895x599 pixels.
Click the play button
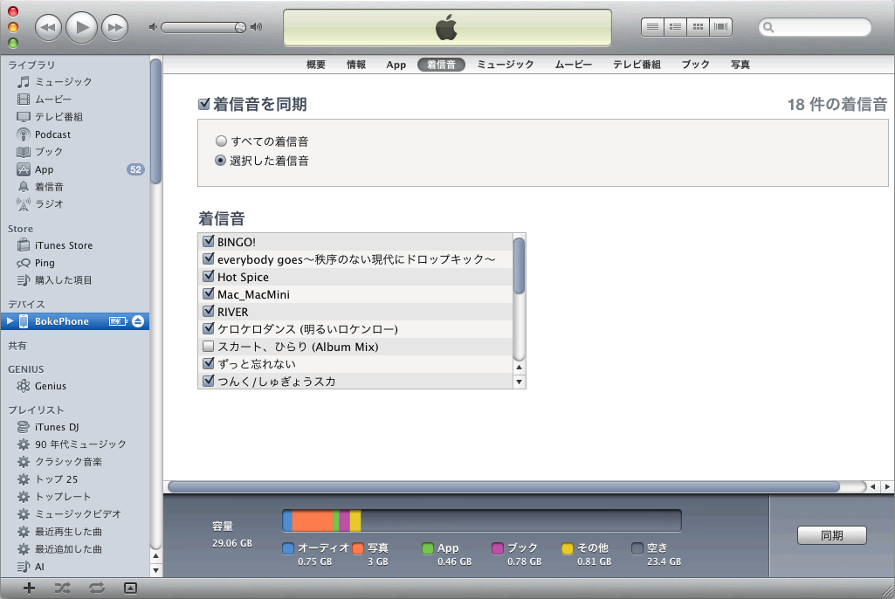click(x=81, y=27)
